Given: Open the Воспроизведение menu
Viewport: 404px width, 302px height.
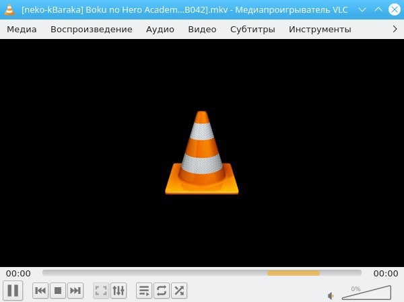Looking at the screenshot, I should coord(92,30).
